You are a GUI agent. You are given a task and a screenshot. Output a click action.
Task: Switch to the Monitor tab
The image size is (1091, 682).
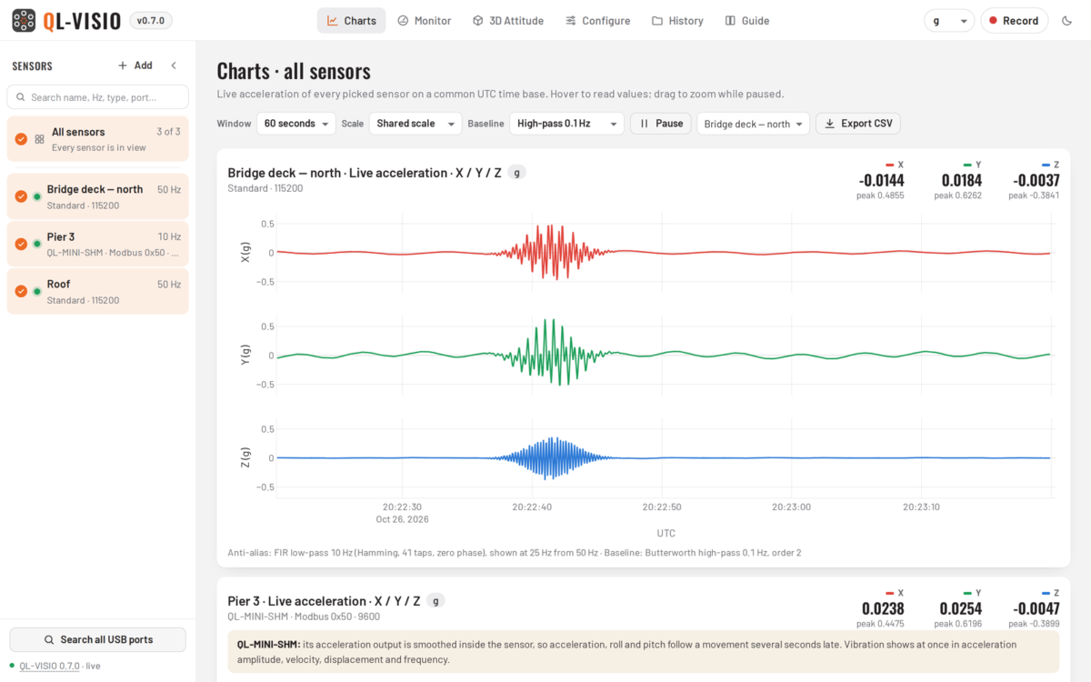click(424, 21)
